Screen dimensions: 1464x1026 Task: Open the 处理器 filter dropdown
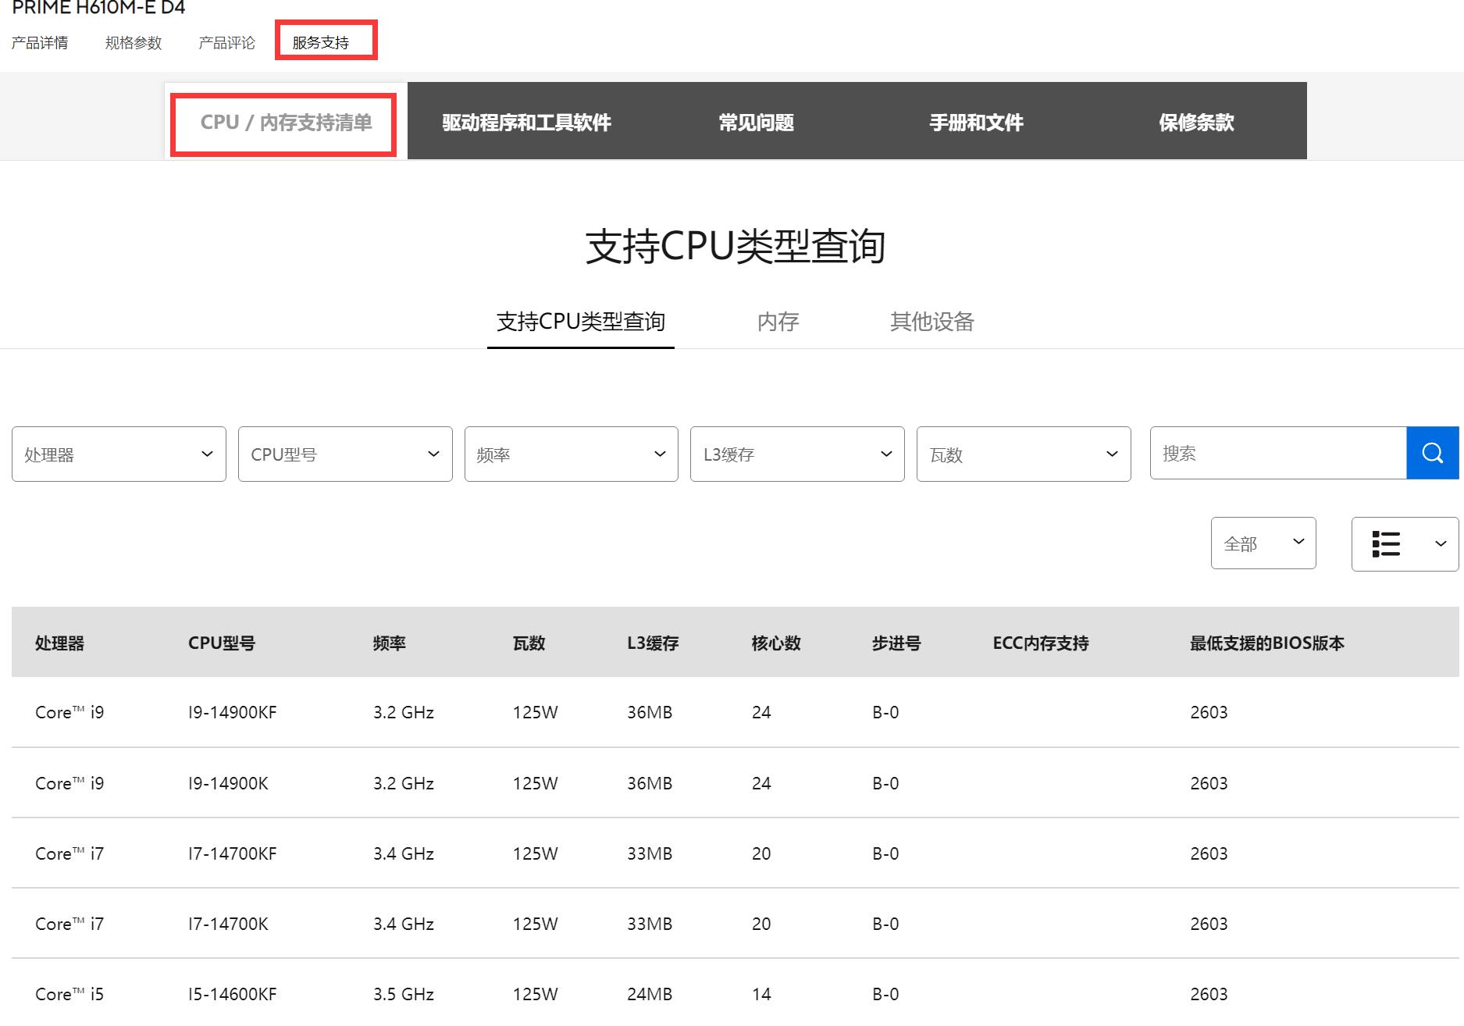click(119, 454)
